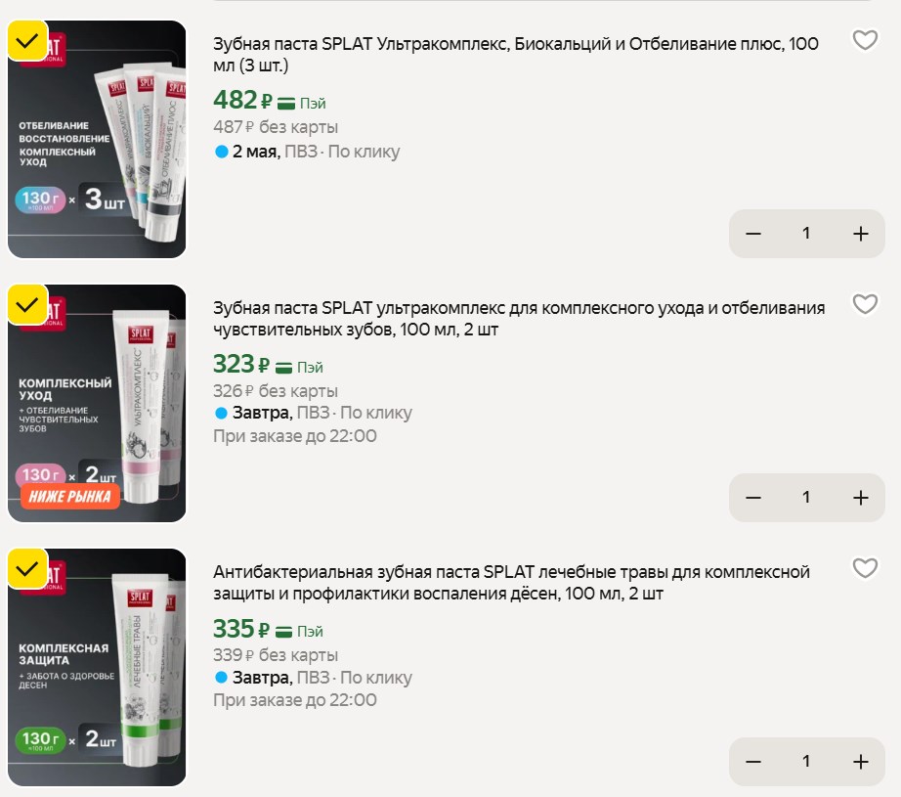The height and width of the screenshot is (797, 901).
Task: Reduce quantity of 323 ₽ ультракомплекс pack
Action: point(753,498)
